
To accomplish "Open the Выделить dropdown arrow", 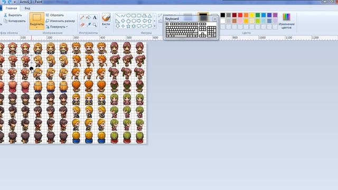I will [x=36, y=27].
